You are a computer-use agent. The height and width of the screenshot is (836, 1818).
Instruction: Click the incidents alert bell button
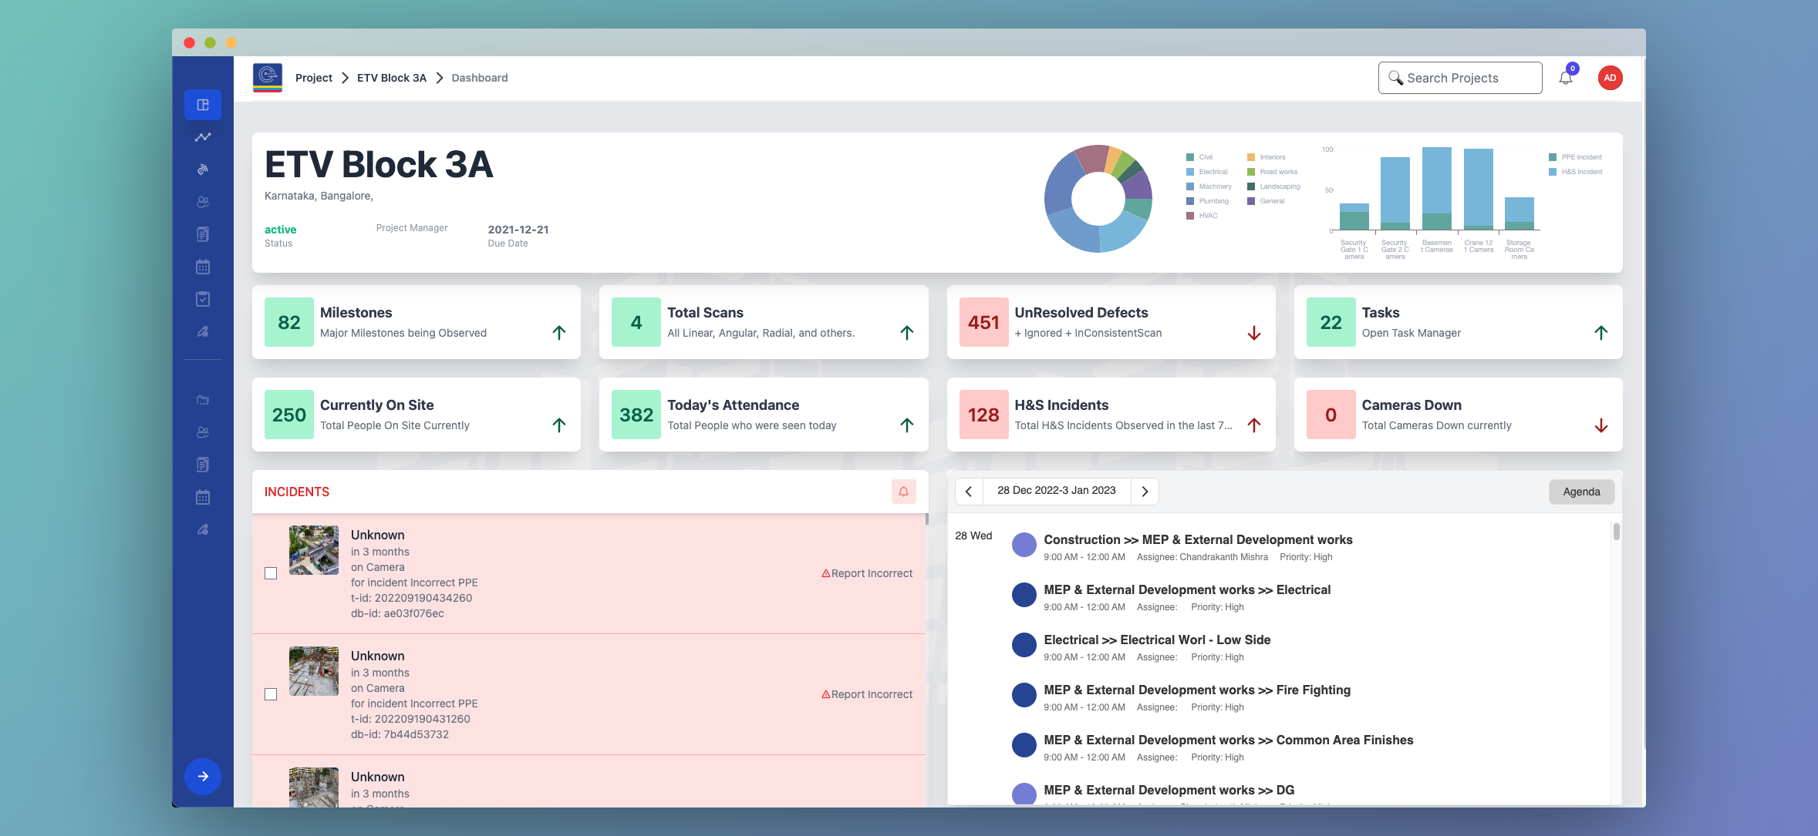click(903, 492)
